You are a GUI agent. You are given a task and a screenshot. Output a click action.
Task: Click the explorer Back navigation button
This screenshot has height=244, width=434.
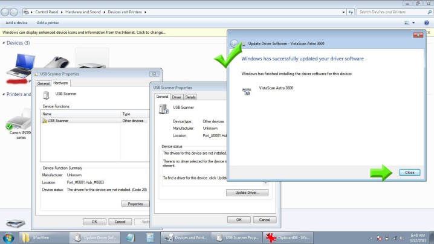pos(5,12)
